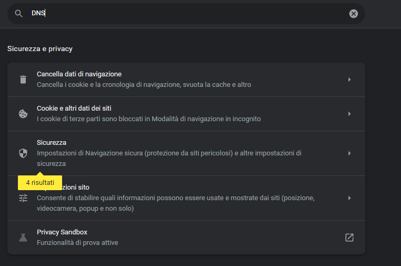
Task: Open Cancella dati di navigazione
Action: pos(79,74)
